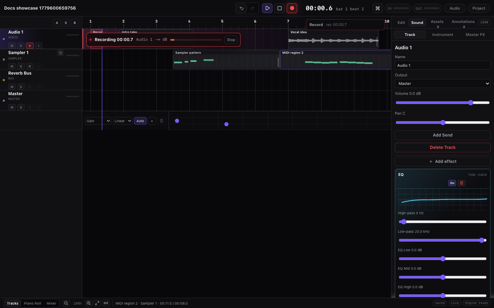This screenshot has width=494, height=308.
Task: Start playback with the play button
Action: point(267,8)
